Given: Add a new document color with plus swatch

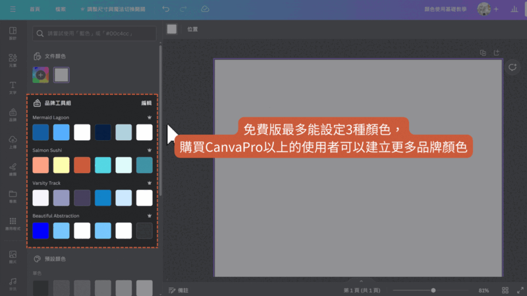Looking at the screenshot, I should click(x=41, y=75).
